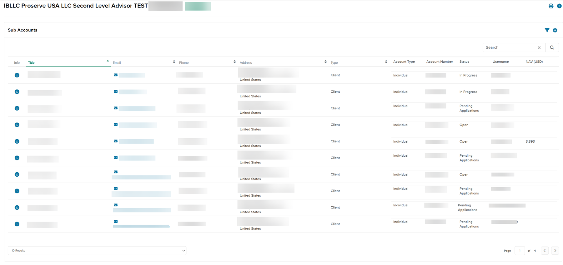The width and height of the screenshot is (563, 265).
Task: Click Open status in the NAV 3,893 row
Action: point(464,141)
